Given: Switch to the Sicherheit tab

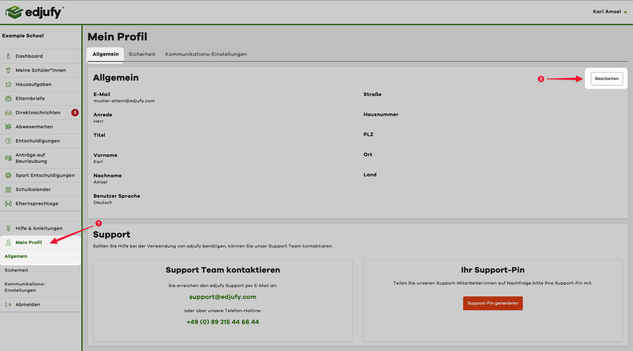Looking at the screenshot, I should click(x=142, y=54).
